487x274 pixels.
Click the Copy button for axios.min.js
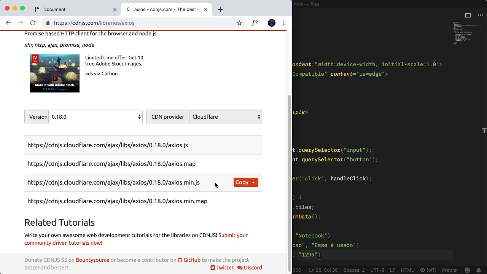coord(242,182)
